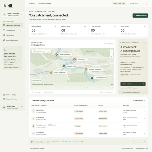This screenshot has width=152, height=152.
Task: Select Catchment overview in the sidebar
Action: (12, 25)
